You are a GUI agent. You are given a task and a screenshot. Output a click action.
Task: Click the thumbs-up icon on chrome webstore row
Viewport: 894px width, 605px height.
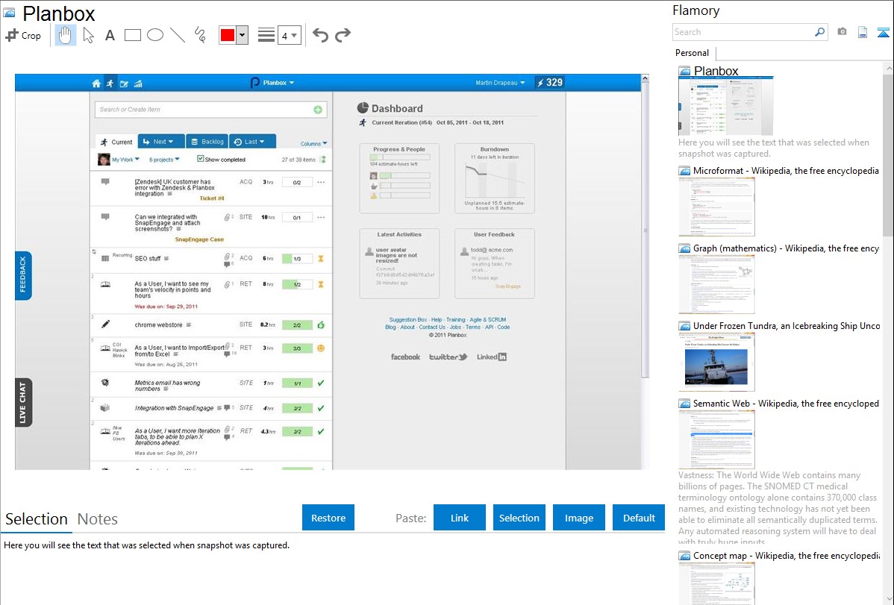(321, 325)
